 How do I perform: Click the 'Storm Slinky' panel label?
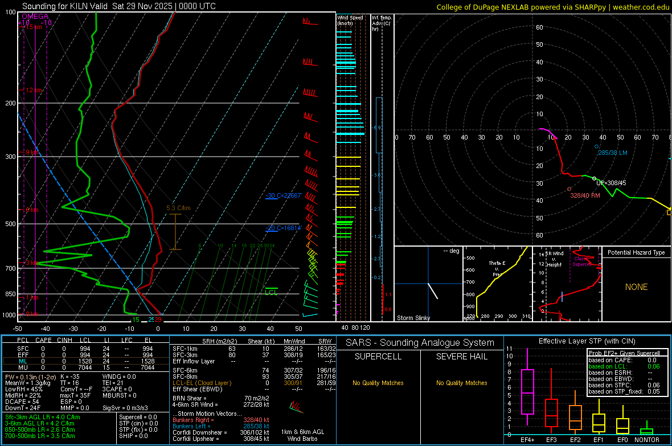tap(413, 318)
